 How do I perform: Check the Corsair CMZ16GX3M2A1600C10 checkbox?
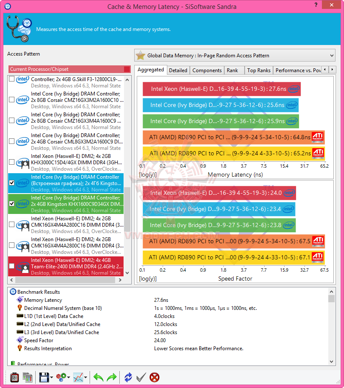11,100
